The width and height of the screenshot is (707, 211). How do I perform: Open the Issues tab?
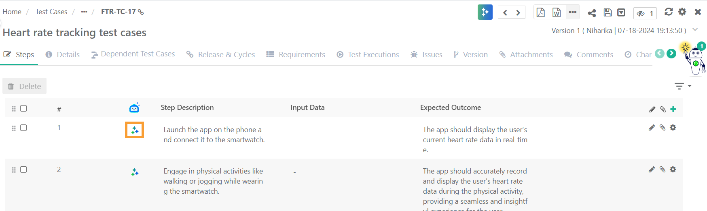pyautogui.click(x=426, y=54)
